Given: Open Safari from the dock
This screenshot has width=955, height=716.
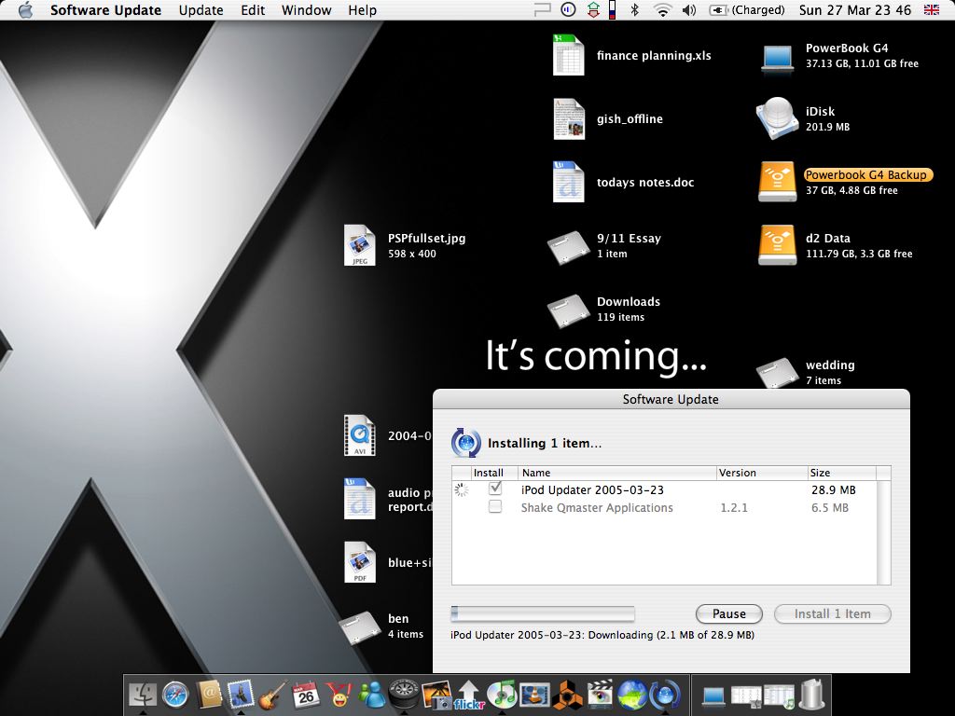Looking at the screenshot, I should coord(174,694).
